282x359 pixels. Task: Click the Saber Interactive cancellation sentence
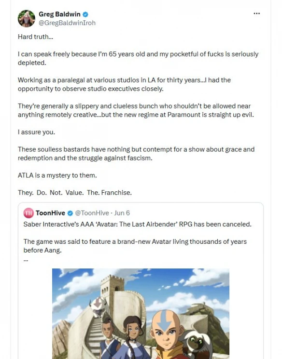tap(138, 224)
